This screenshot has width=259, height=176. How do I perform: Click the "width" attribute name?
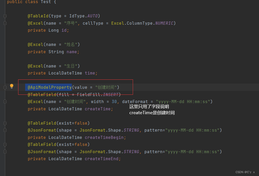click(x=97, y=101)
